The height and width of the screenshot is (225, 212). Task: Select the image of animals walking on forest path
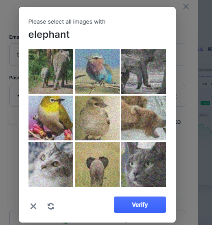(x=51, y=72)
